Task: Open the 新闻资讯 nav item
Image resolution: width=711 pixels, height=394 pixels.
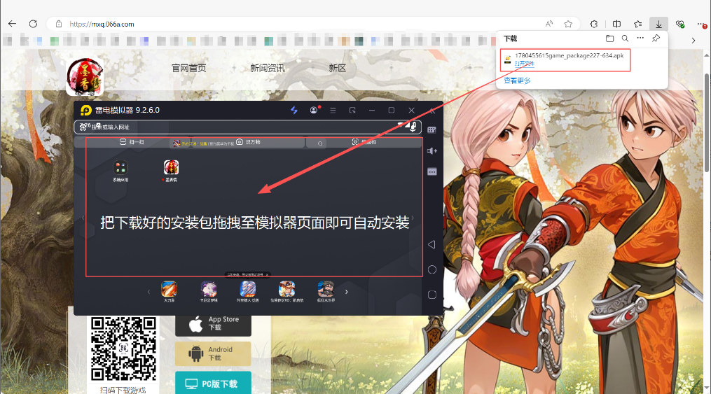Action: coord(268,68)
